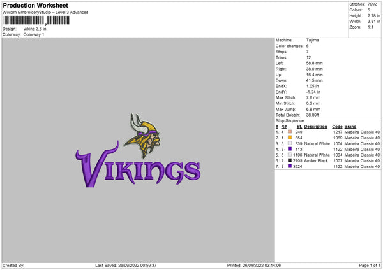This screenshot has width=383, height=270.
Task: Select the orange swatch with 854 stitches
Action: 290,138
